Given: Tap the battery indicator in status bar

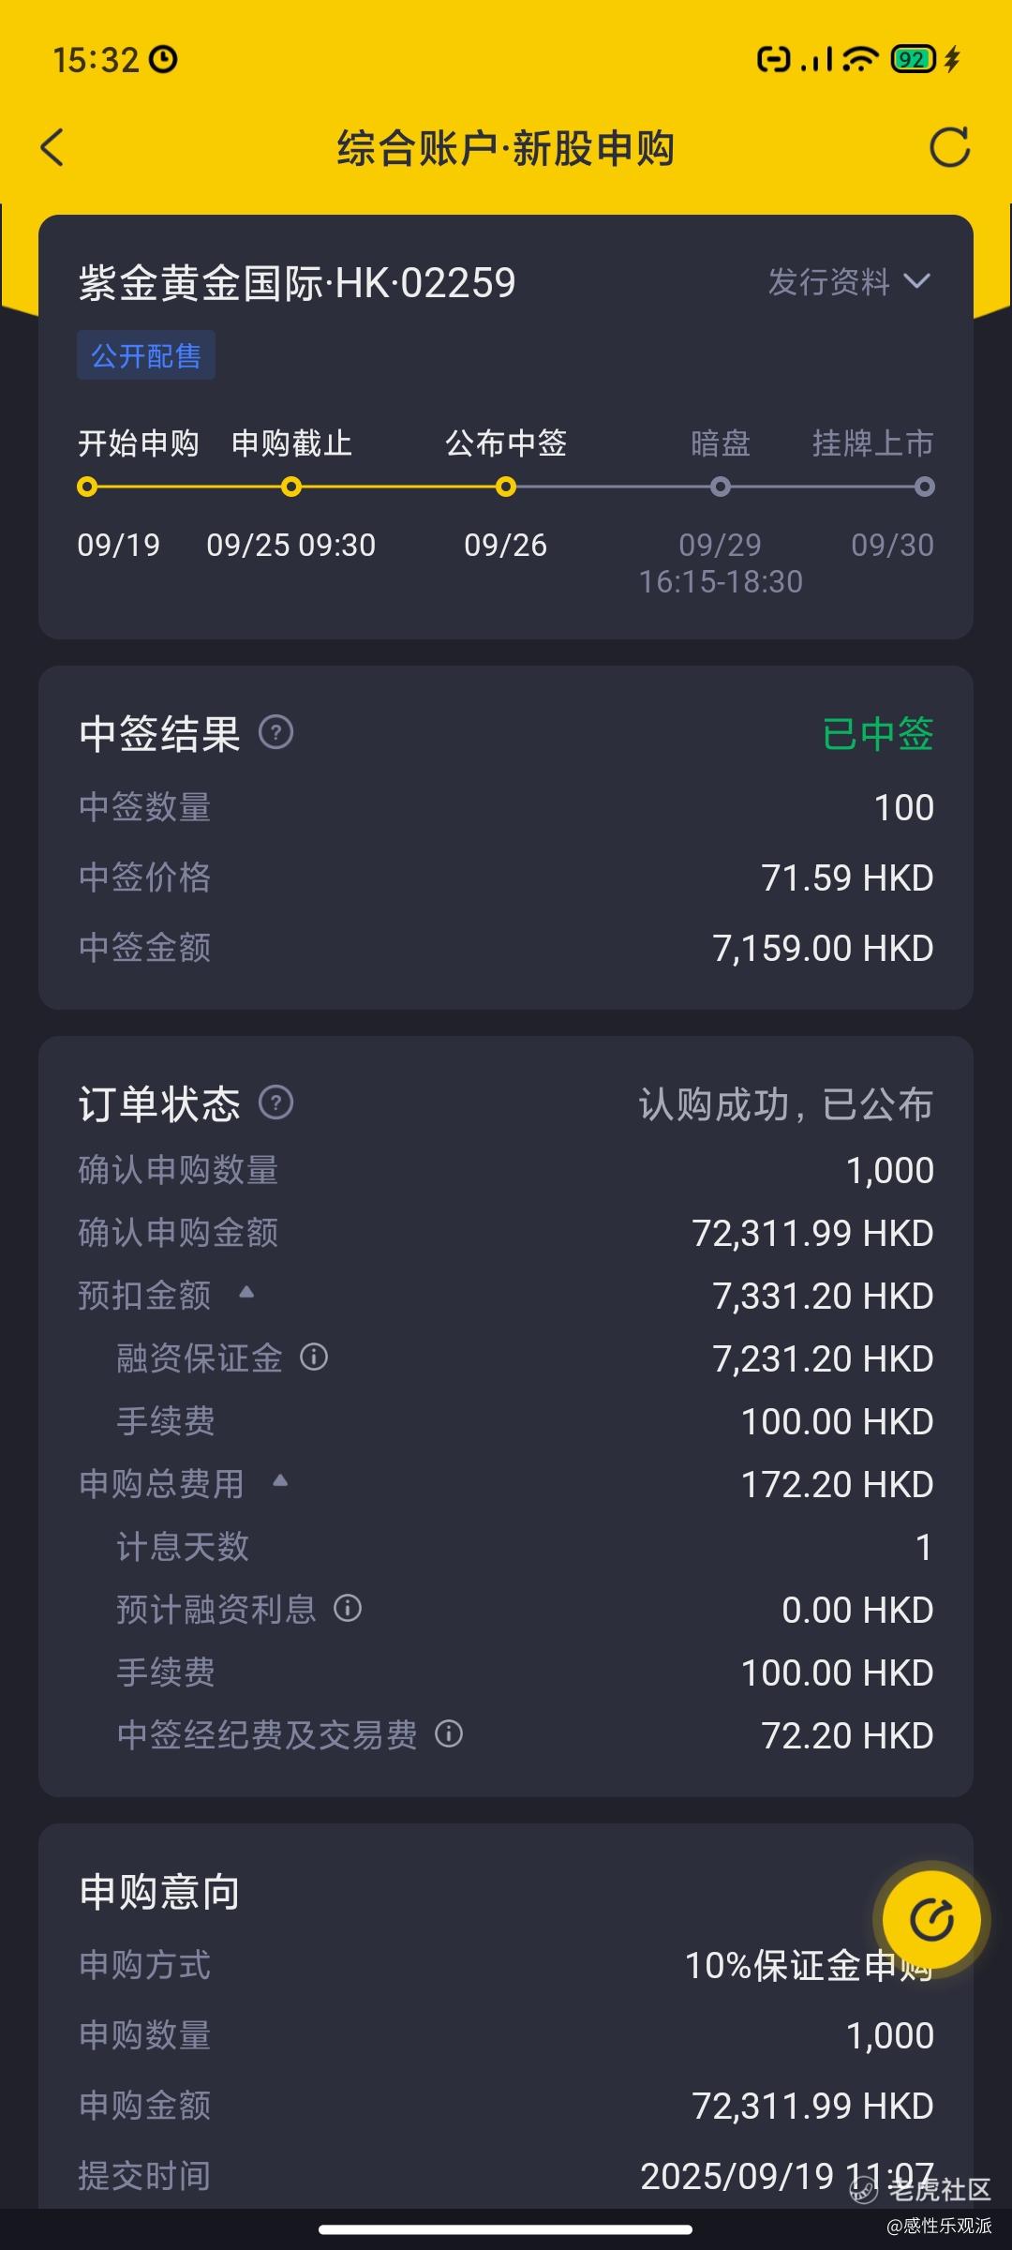Looking at the screenshot, I should point(913,60).
